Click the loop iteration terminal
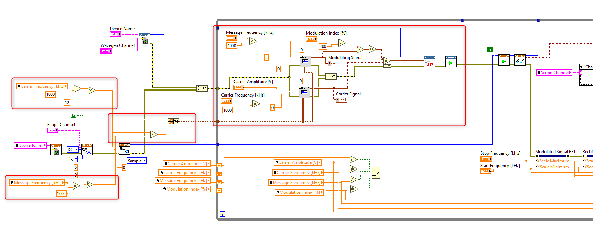This screenshot has width=593, height=235. point(222,214)
